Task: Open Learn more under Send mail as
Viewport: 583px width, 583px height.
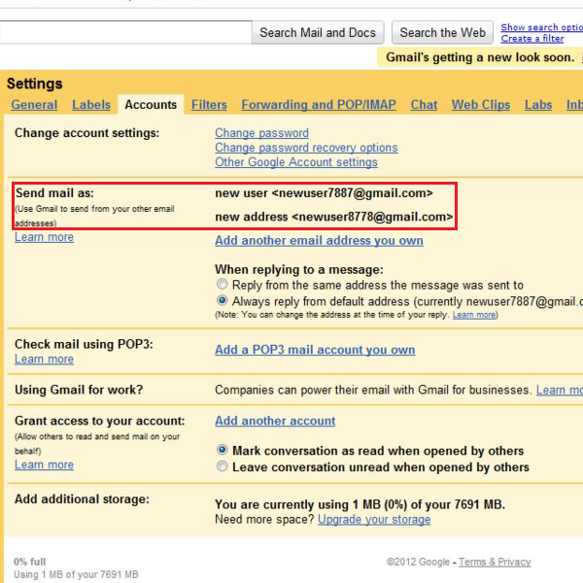Action: (x=45, y=237)
